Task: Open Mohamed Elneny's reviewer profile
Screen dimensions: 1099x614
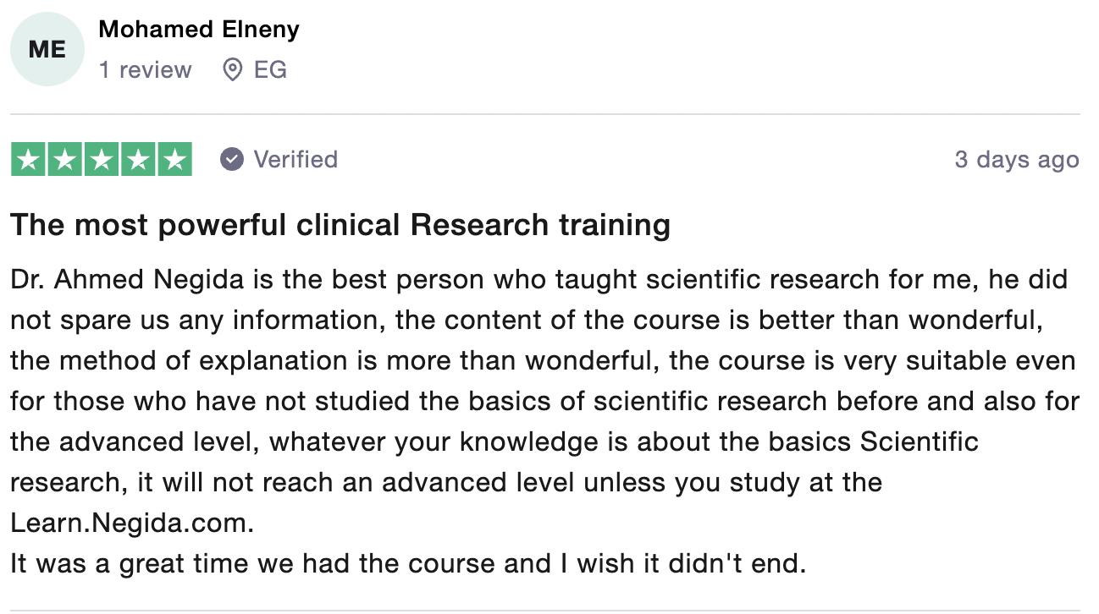Action: point(199,30)
